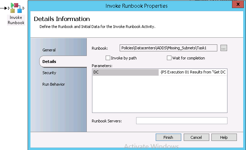This screenshot has height=150, width=246.
Task: Select the DC parameter name cell
Action: pos(126,72)
